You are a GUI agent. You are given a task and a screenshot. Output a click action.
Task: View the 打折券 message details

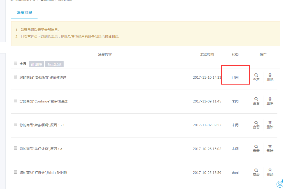pyautogui.click(x=256, y=171)
